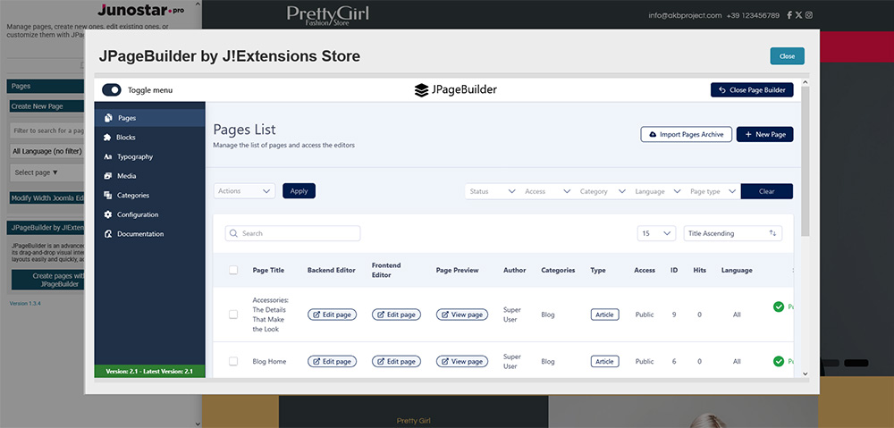Check the select-all checkbox in table header
894x428 pixels.
pos(233,270)
